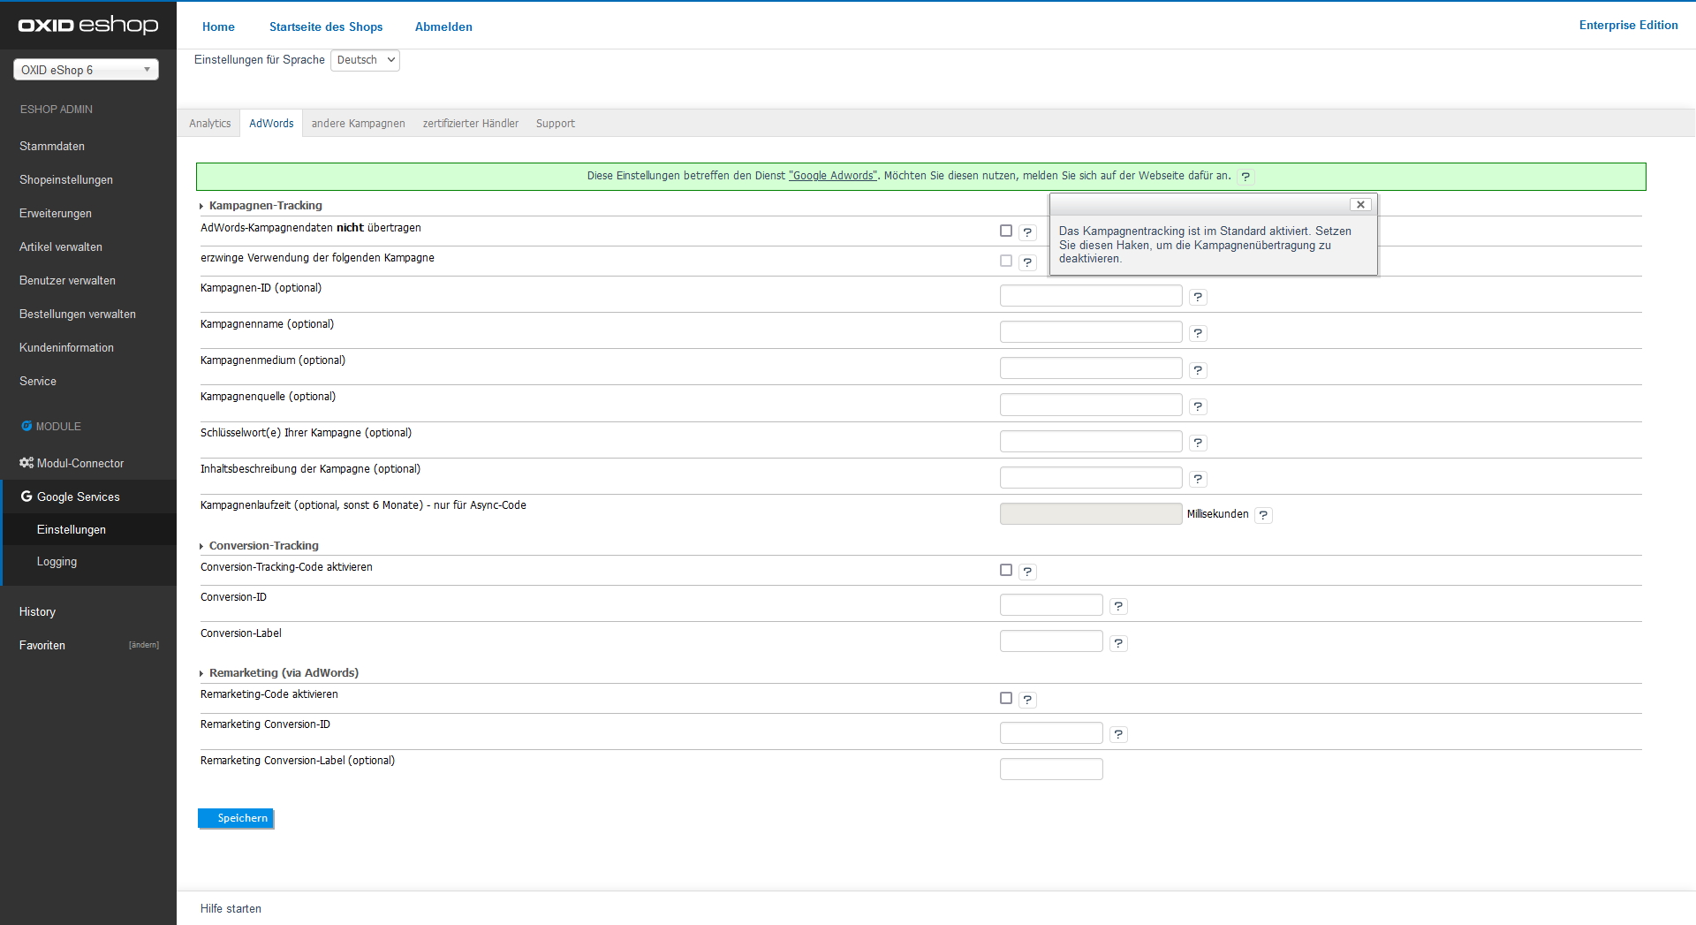
Task: Focus the Kampagnenname input field
Action: tap(1091, 332)
